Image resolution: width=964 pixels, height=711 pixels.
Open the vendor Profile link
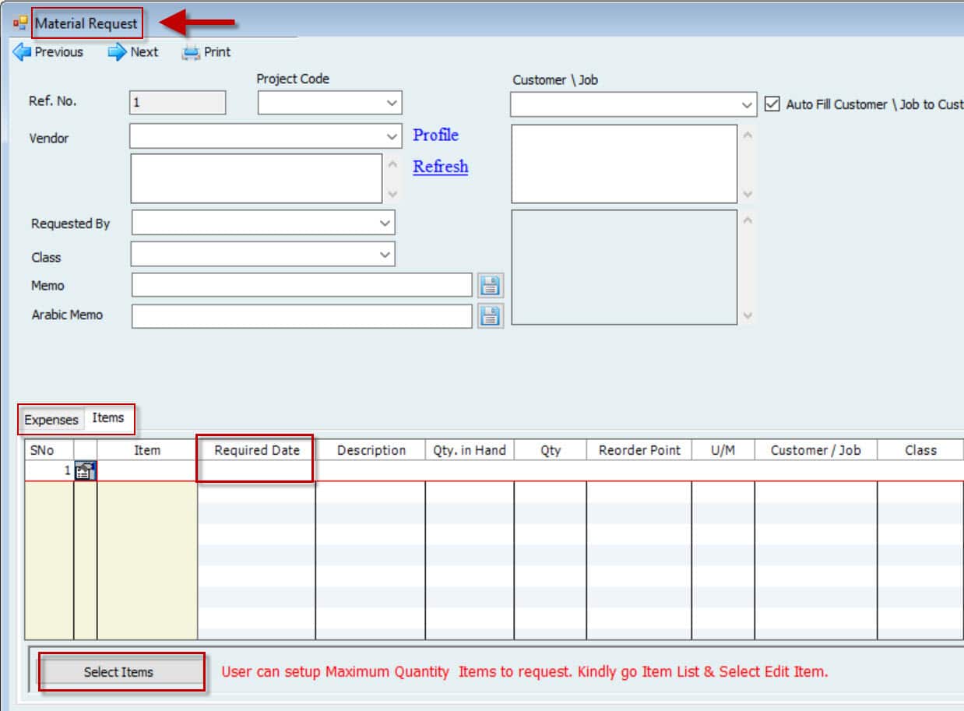(435, 136)
